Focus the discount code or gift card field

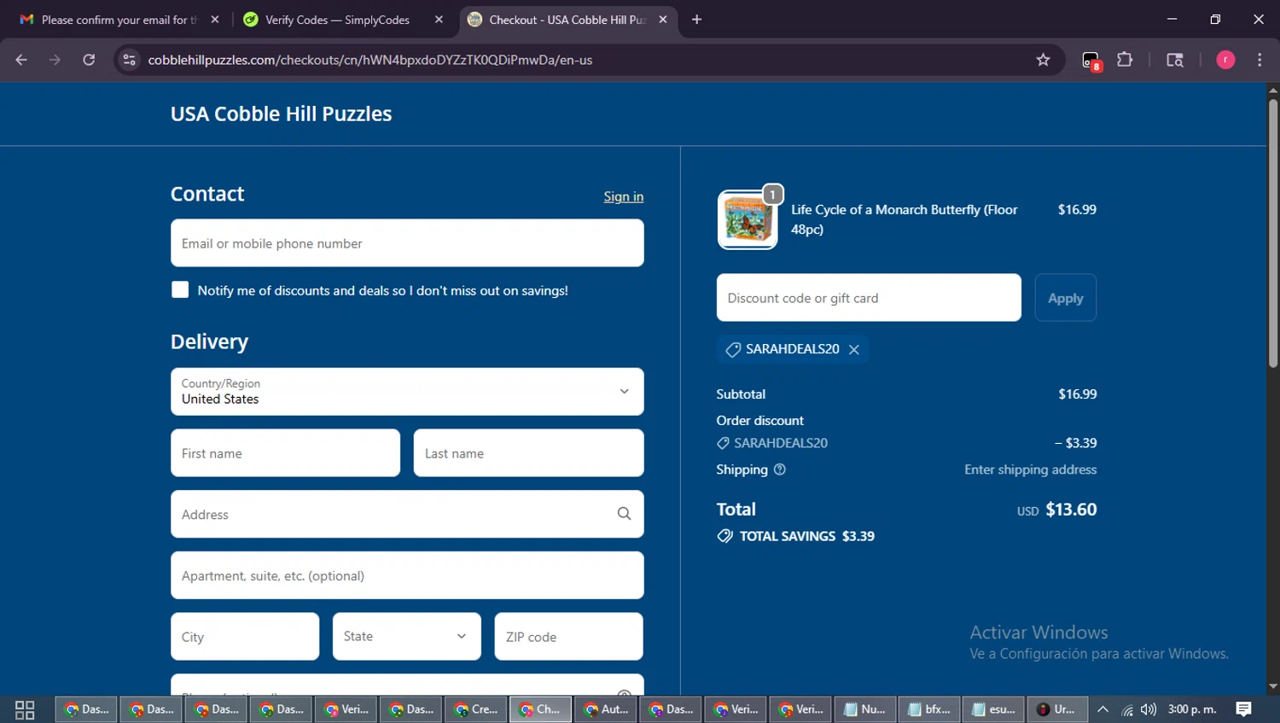pyautogui.click(x=869, y=298)
